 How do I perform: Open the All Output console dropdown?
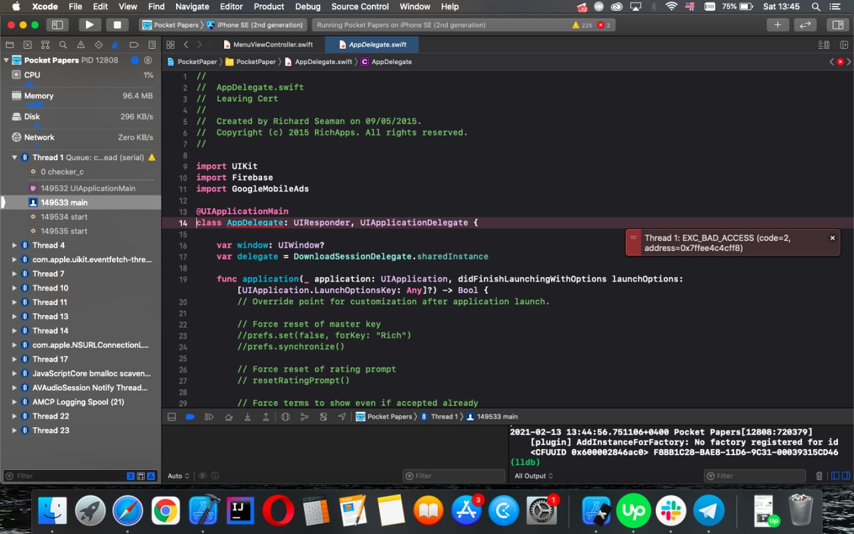[x=534, y=476]
